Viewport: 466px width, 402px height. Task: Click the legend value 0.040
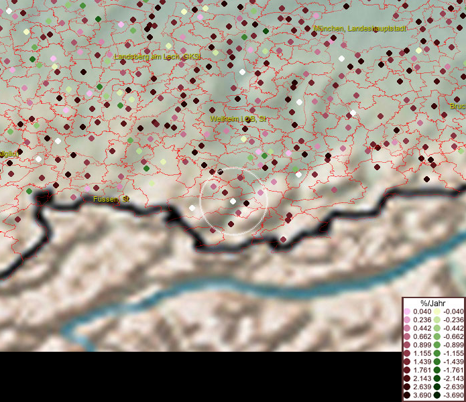point(422,312)
